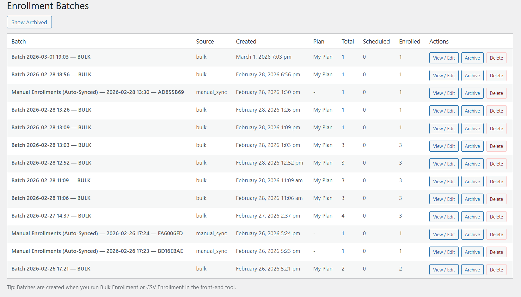Archive the Batch 2026-02-28 13:26 entry

click(472, 111)
